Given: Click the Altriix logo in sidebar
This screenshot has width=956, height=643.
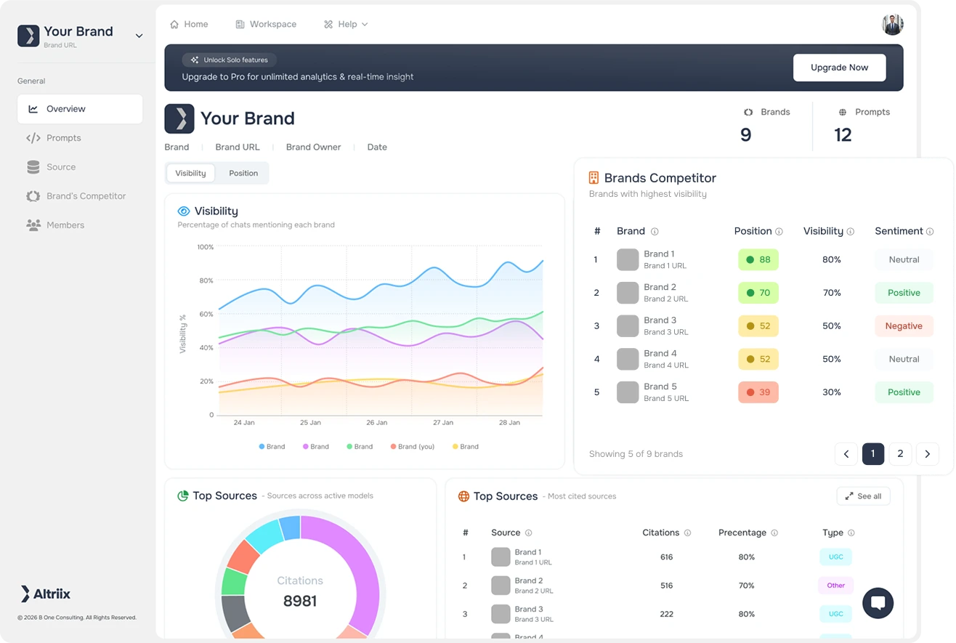Looking at the screenshot, I should coord(46,594).
